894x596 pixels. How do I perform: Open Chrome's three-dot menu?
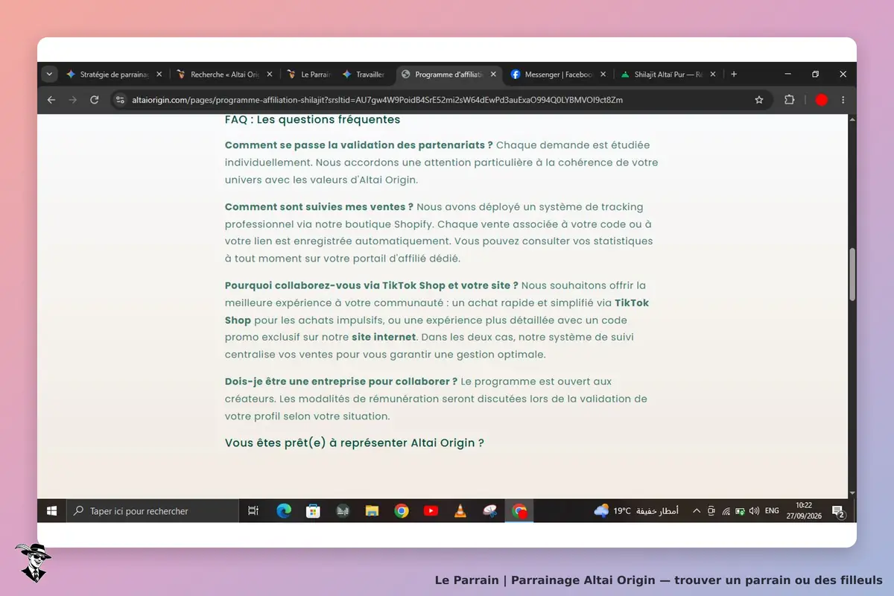[x=843, y=100]
